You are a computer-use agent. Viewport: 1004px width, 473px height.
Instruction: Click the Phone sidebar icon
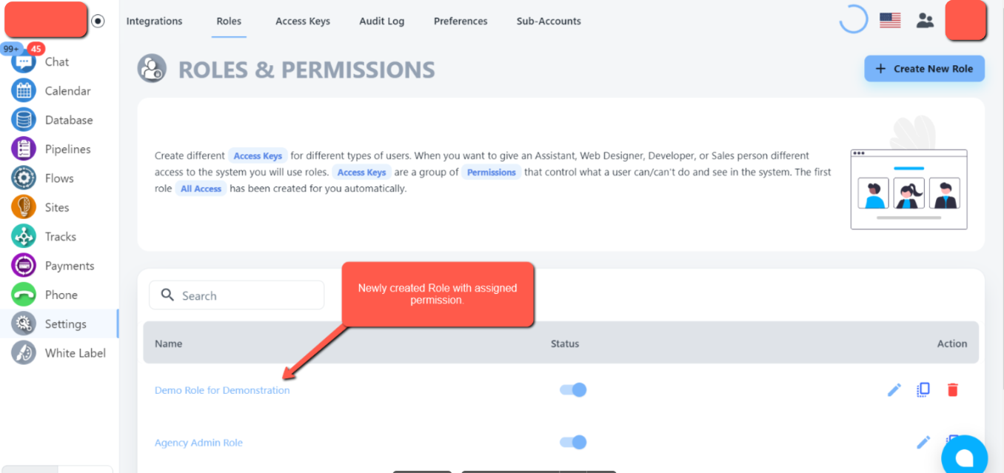[x=24, y=295]
